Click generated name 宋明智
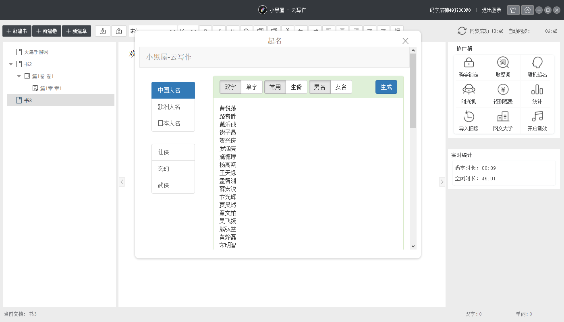The height and width of the screenshot is (322, 564). pos(228,245)
